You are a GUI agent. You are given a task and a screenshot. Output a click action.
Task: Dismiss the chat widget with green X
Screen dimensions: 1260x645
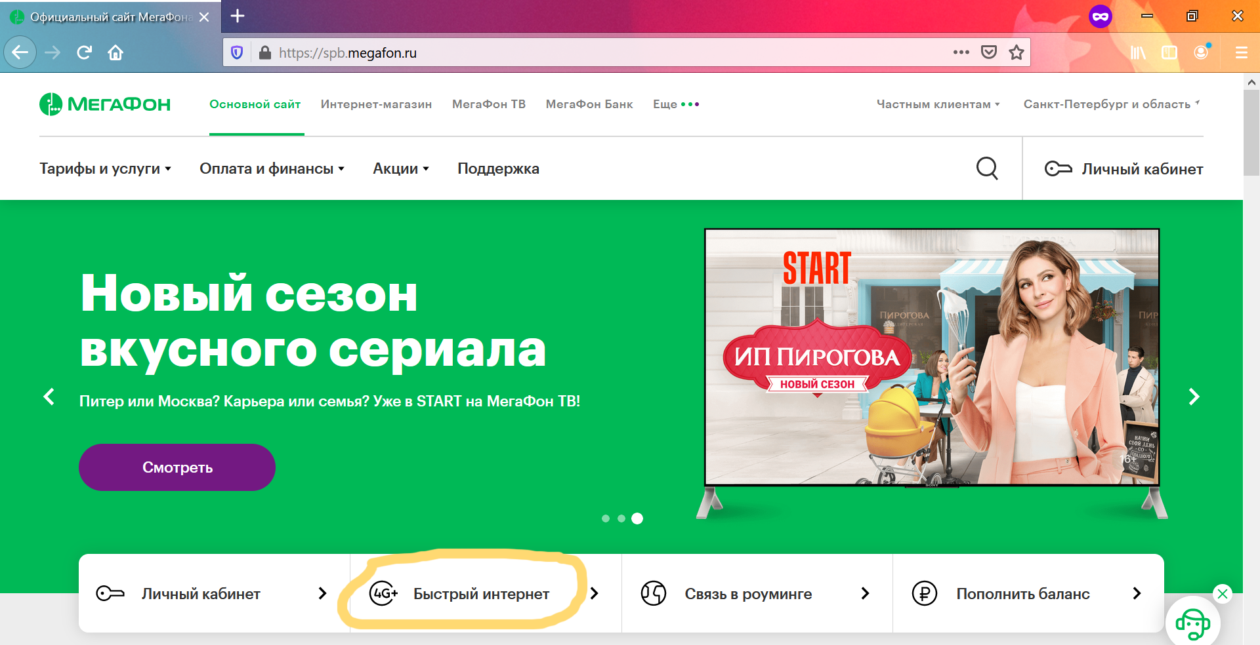[x=1222, y=594]
